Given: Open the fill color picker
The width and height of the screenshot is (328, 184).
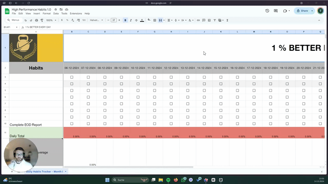Looking at the screenshot, I should click(x=149, y=20).
